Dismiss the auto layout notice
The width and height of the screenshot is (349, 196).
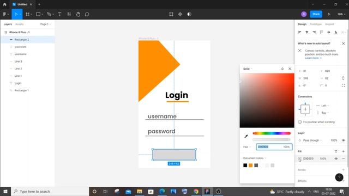(x=343, y=44)
